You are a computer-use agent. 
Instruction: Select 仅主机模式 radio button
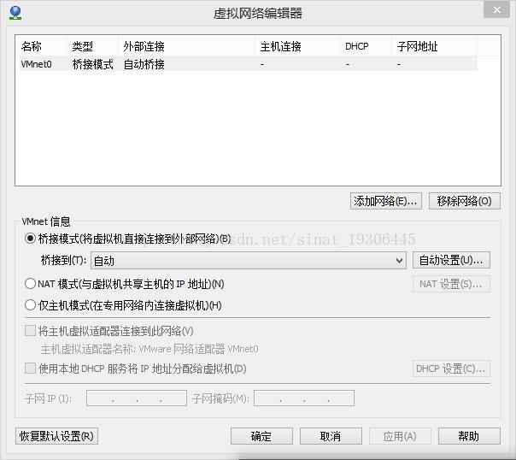(x=30, y=305)
